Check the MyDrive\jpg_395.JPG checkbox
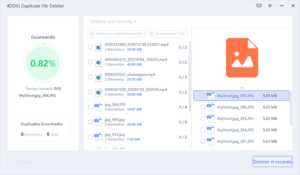This screenshot has width=300, height=175. coord(203,118)
